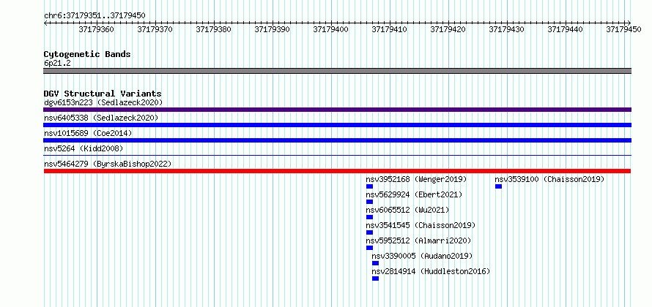Click the DGV Structural Variants track title
The image size is (652, 307).
coord(103,94)
